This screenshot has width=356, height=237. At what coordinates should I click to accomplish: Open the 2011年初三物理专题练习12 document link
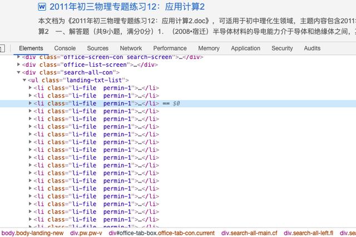127,7
